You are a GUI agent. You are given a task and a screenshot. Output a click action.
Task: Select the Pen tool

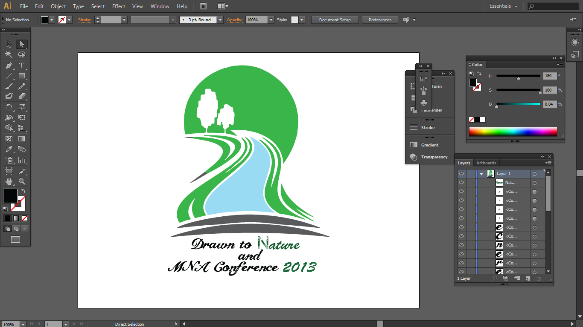click(9, 66)
